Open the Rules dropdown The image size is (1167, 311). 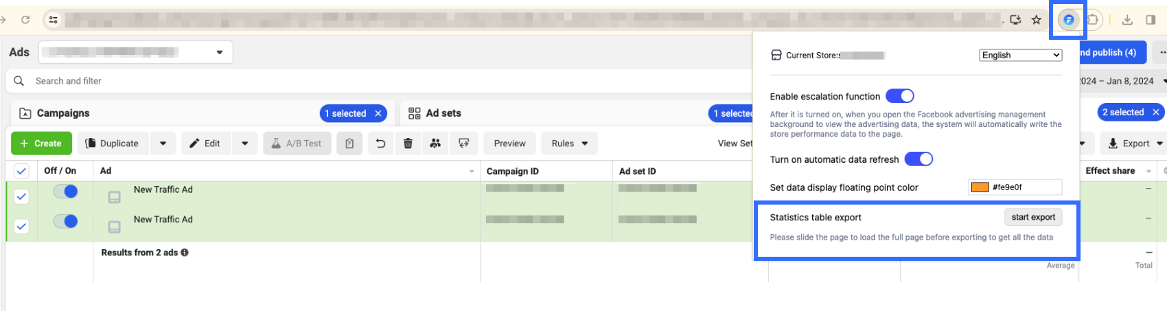569,143
